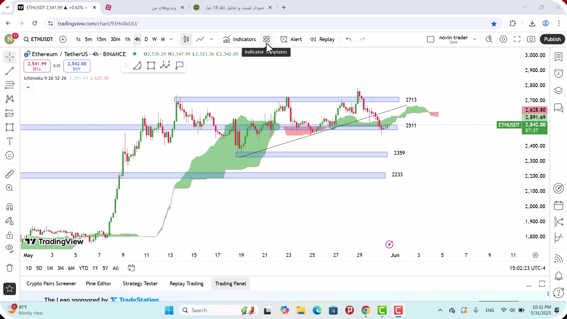Create an Alert

click(x=291, y=39)
